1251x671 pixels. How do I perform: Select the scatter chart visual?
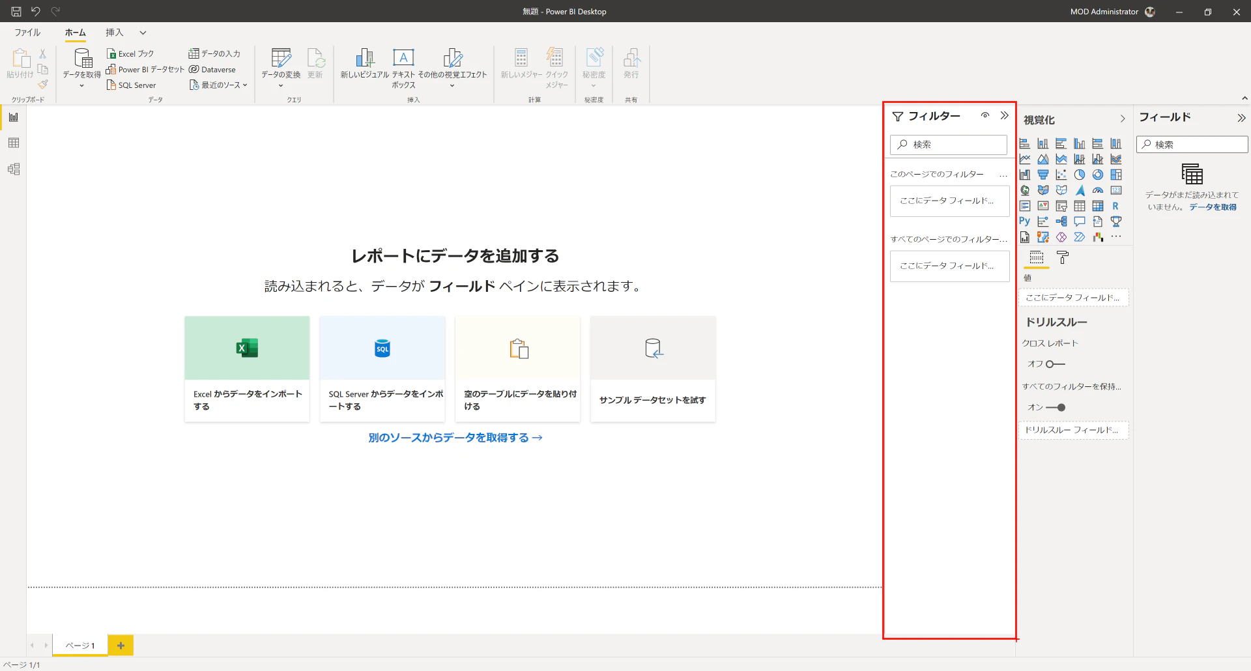pyautogui.click(x=1061, y=175)
